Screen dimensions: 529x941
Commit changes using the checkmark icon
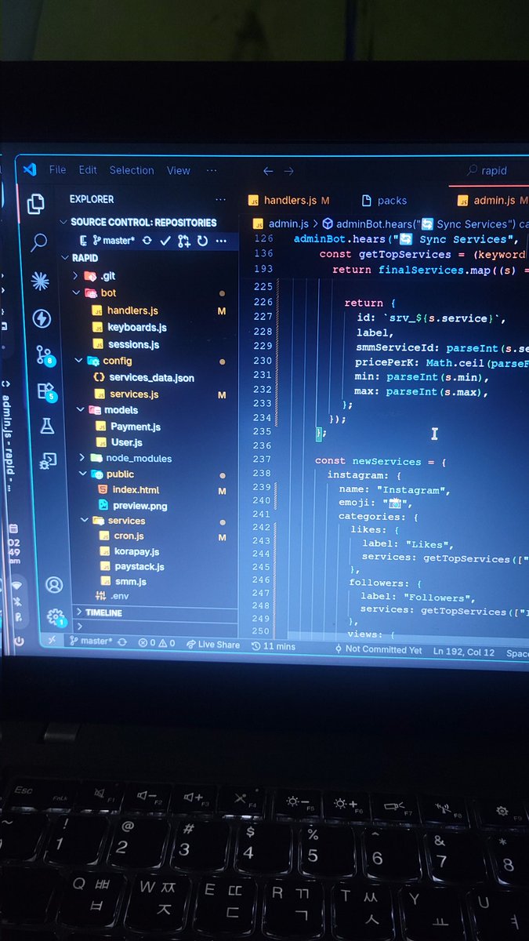[x=165, y=241]
